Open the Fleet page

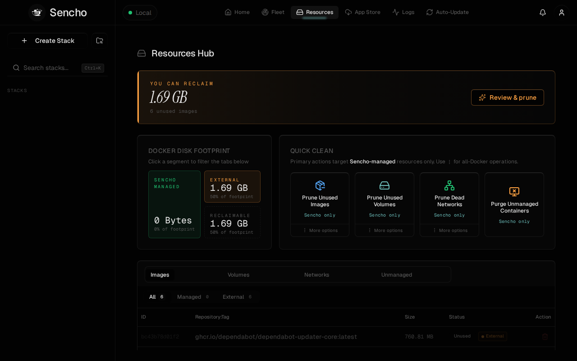[273, 12]
